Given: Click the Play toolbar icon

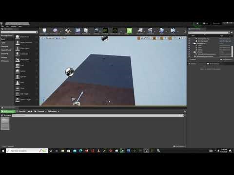Looking at the screenshot, I should (x=173, y=31).
